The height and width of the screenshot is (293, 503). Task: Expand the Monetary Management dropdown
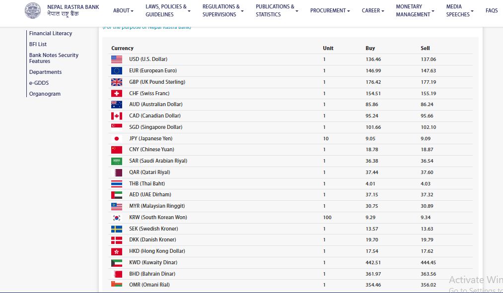[x=415, y=10]
